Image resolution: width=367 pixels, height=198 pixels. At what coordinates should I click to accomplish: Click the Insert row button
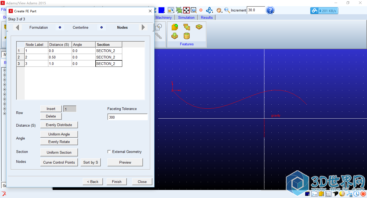[x=51, y=109]
